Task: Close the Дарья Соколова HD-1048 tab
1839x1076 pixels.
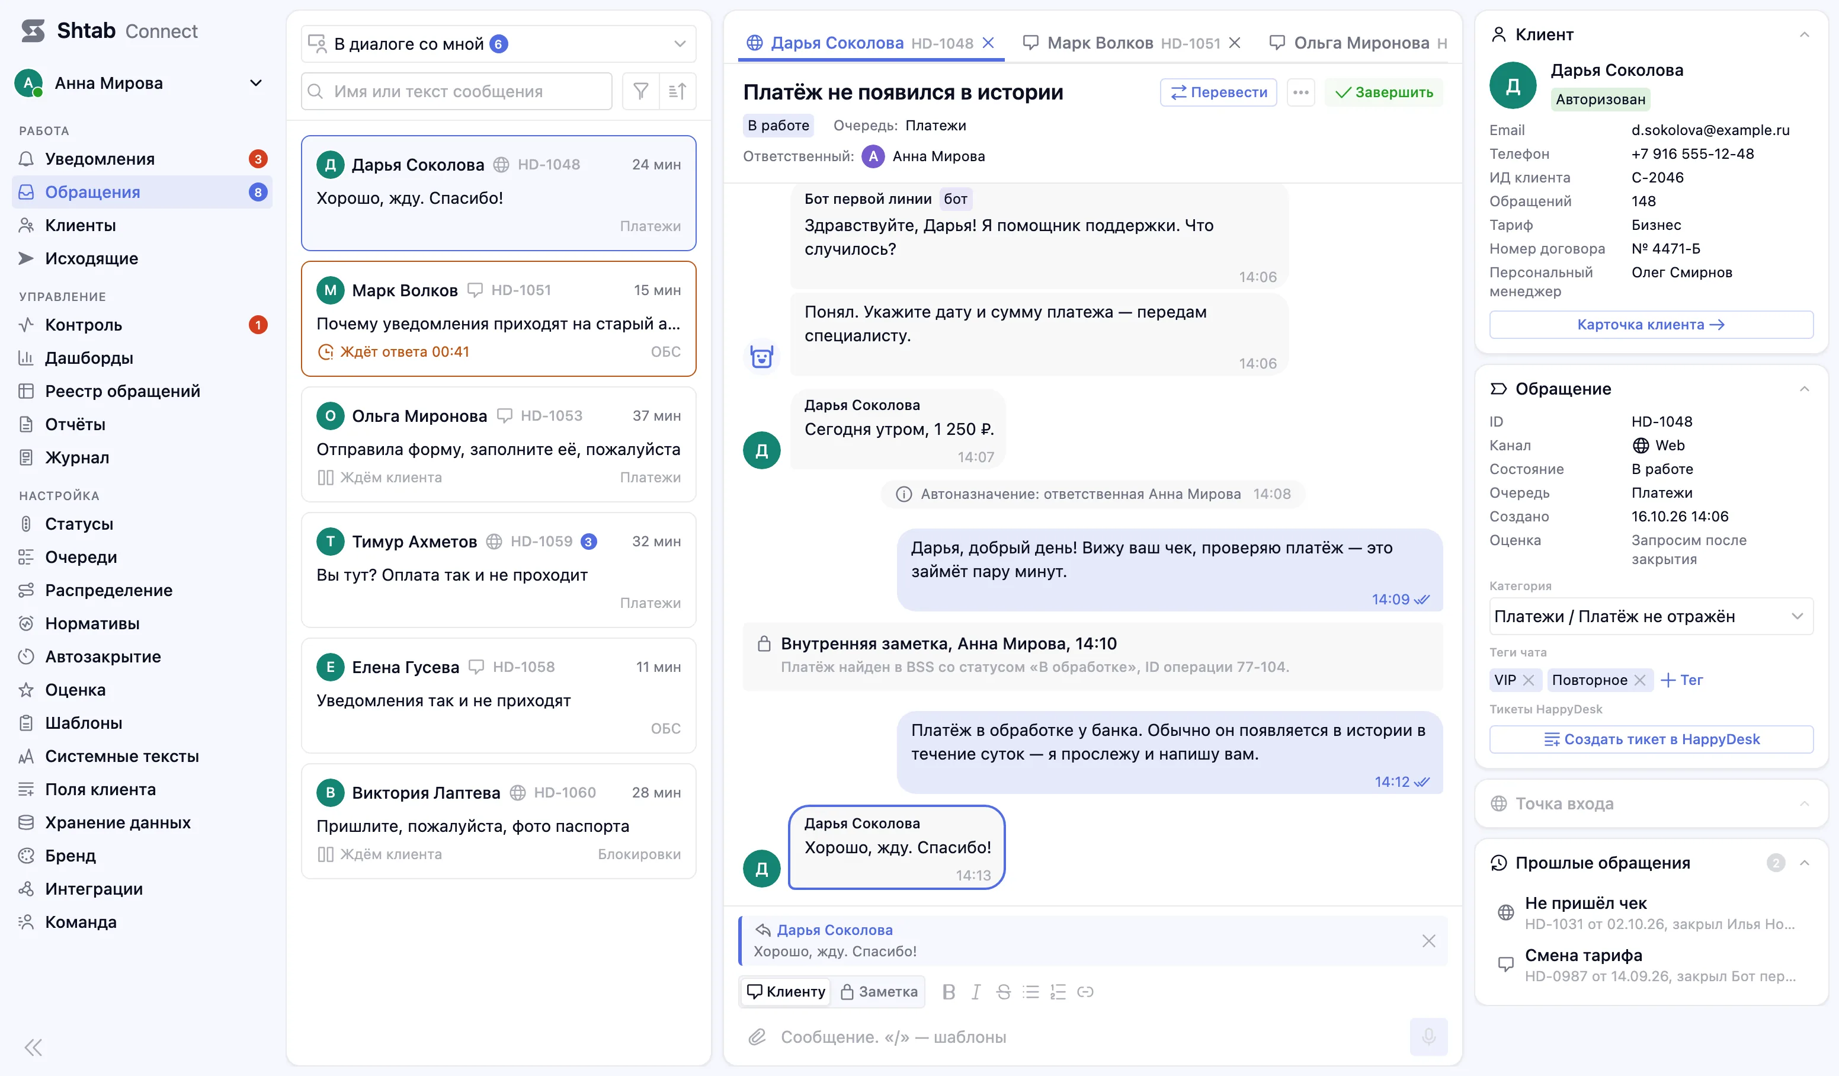Action: tap(988, 43)
